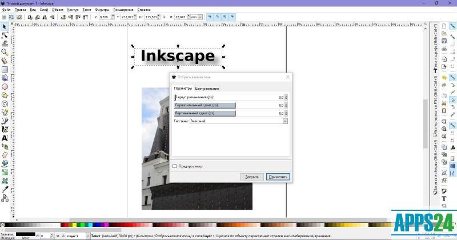The width and height of the screenshot is (457, 240).
Task: Click the black fill color swatch
Action: click(x=25, y=234)
